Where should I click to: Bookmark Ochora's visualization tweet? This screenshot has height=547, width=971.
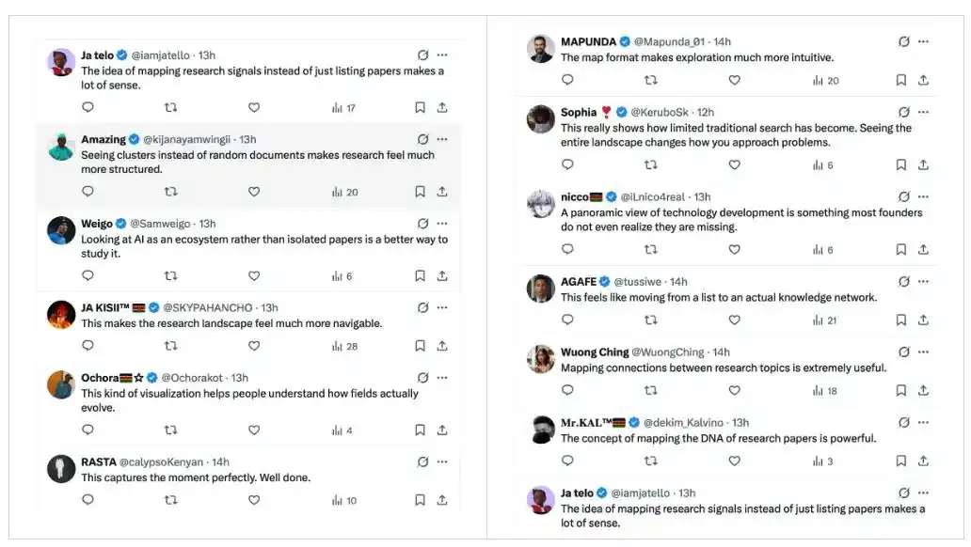420,430
